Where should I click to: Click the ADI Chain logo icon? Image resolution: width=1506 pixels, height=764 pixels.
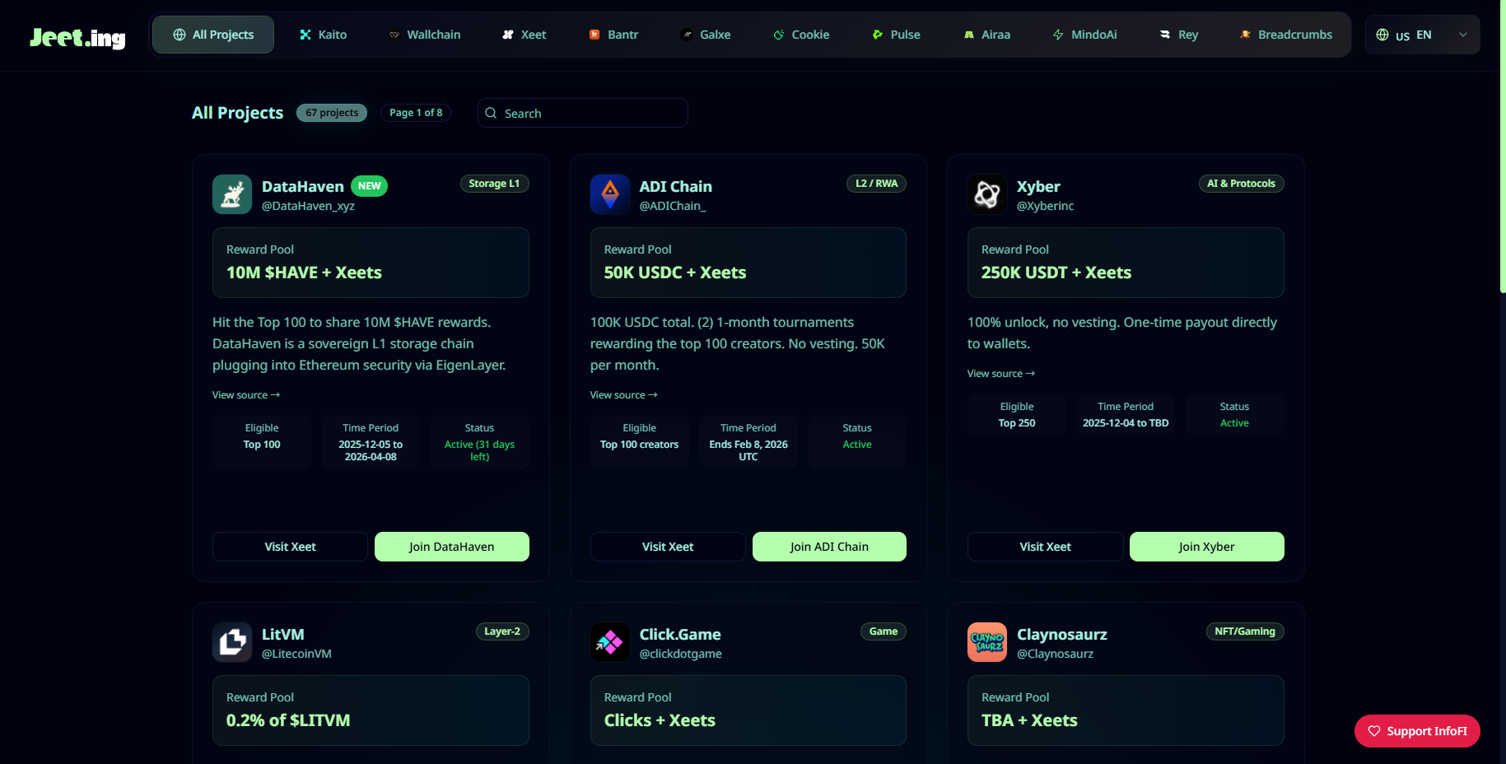point(610,194)
